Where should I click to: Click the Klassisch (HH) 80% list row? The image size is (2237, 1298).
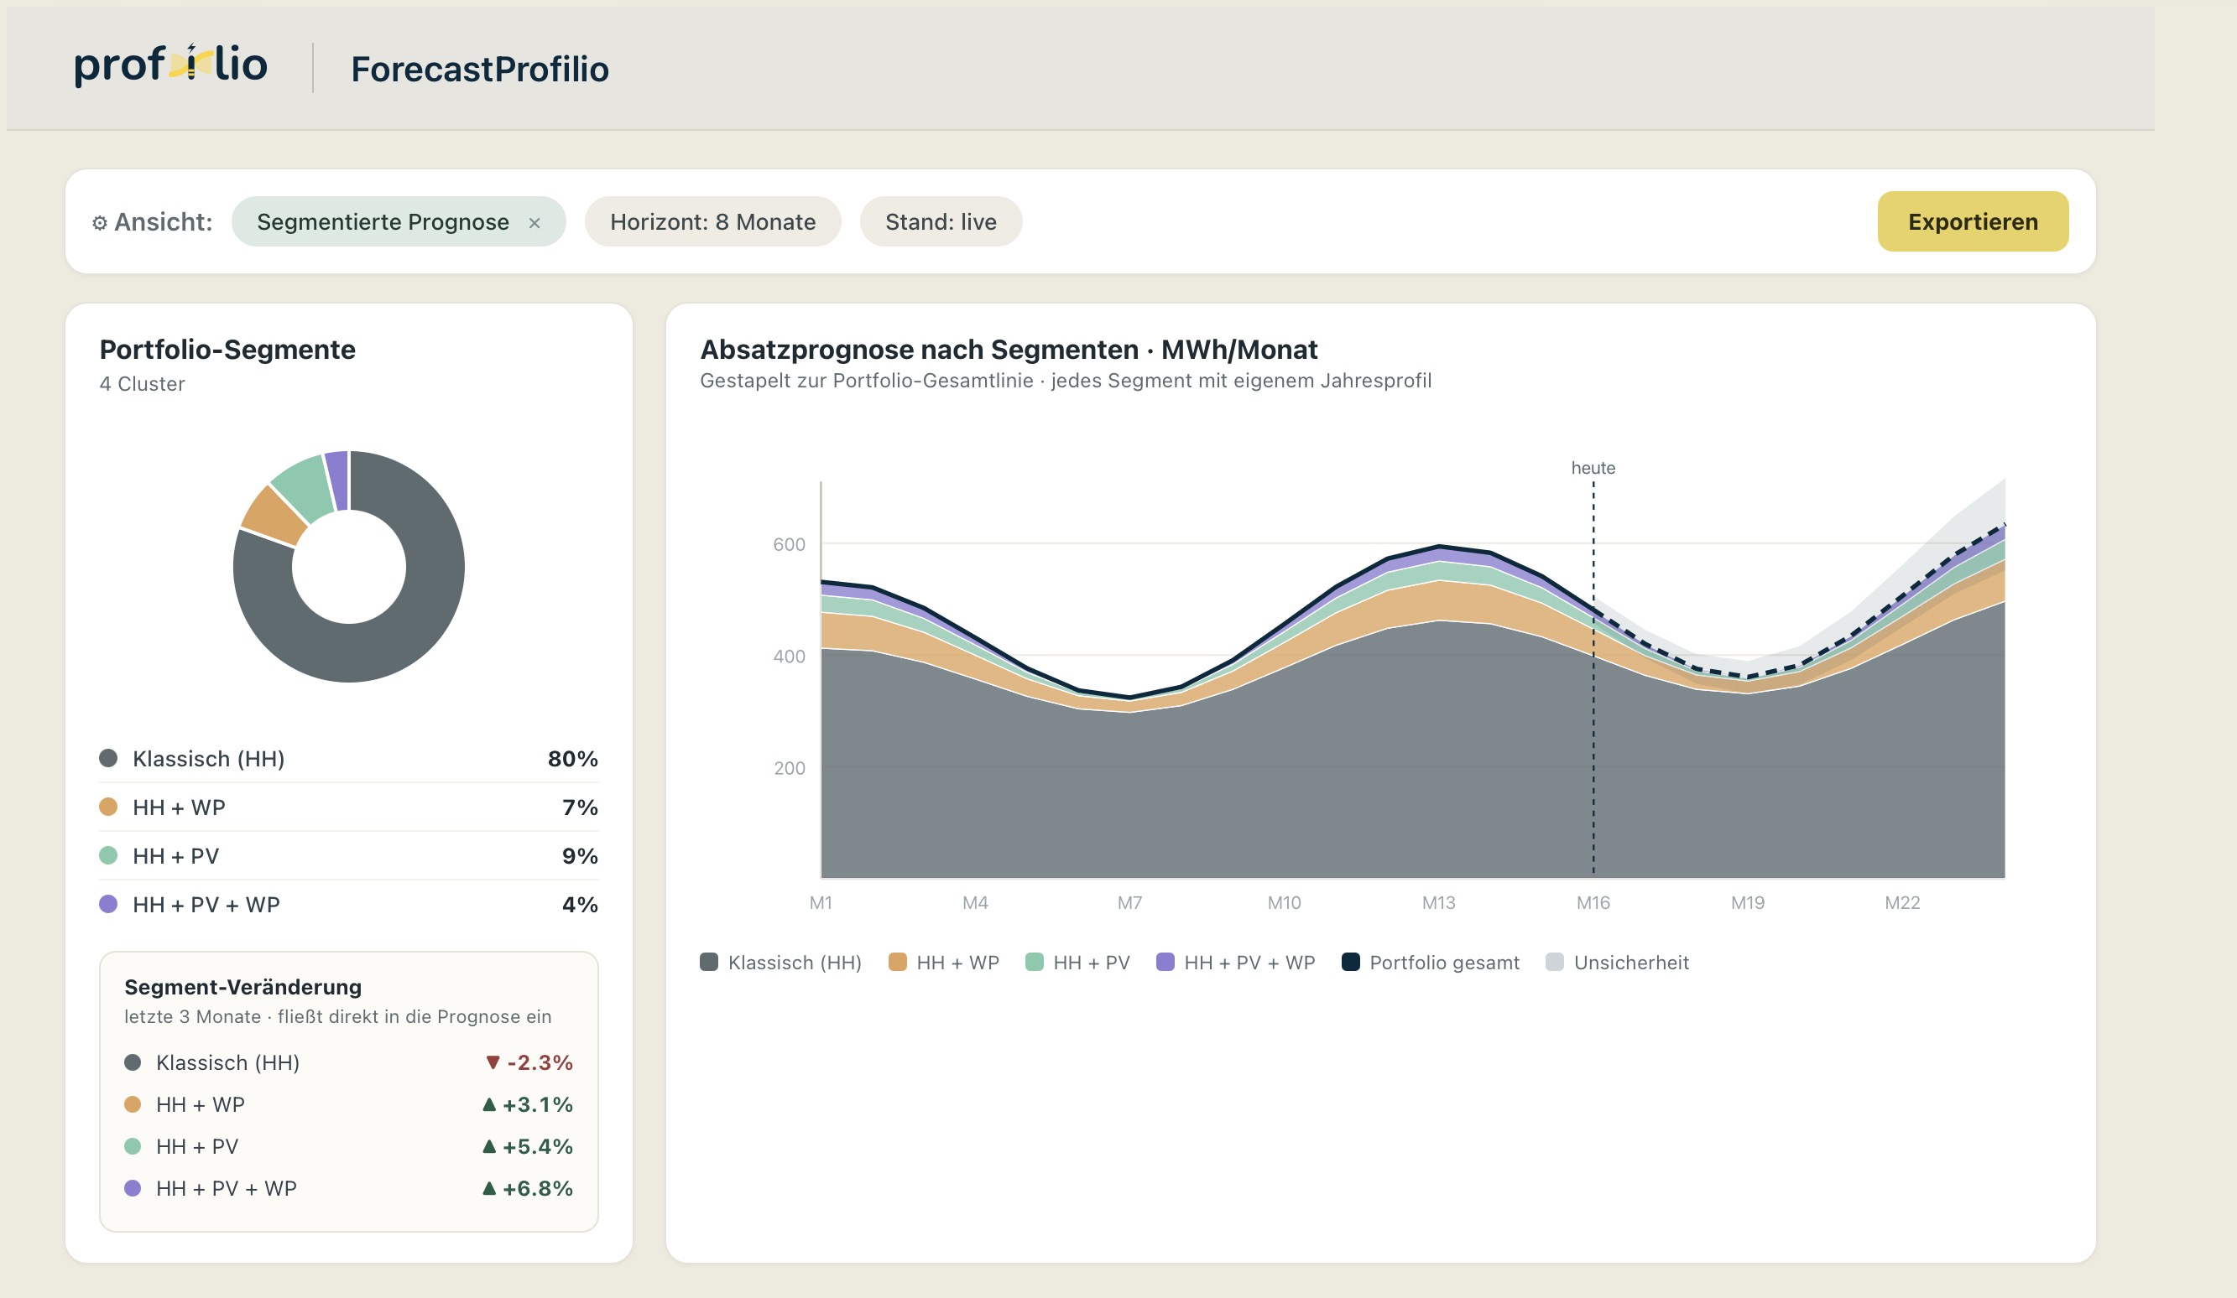[x=349, y=759]
